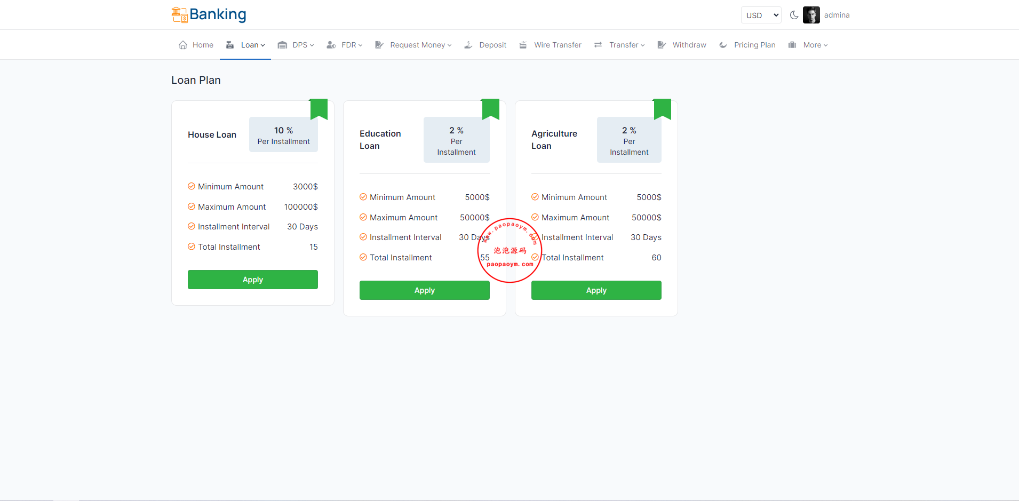Open the USD currency dropdown
The height and width of the screenshot is (501, 1019).
[761, 15]
